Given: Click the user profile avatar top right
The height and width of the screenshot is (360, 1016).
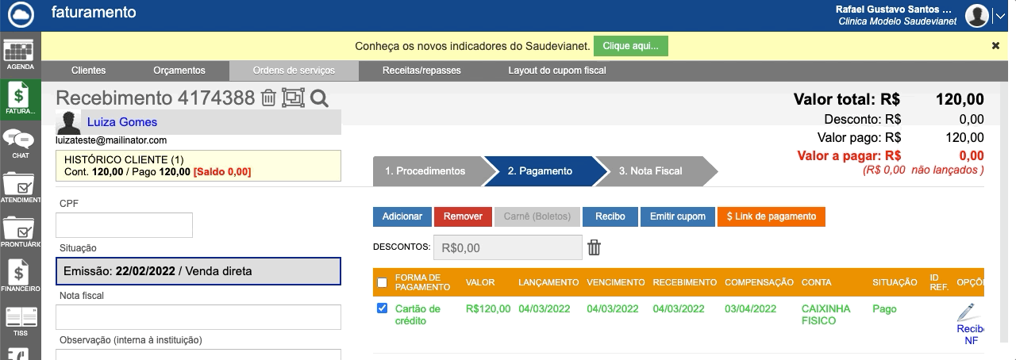Looking at the screenshot, I should [977, 15].
